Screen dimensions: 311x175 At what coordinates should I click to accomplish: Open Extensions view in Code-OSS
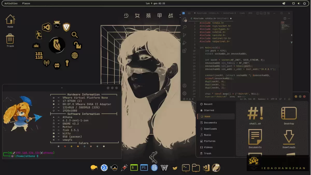tap(185, 51)
